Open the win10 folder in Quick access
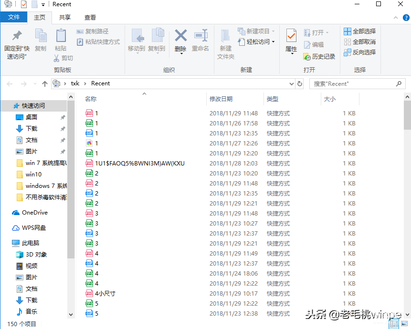Screen dimensions: 411x329 (x=33, y=175)
